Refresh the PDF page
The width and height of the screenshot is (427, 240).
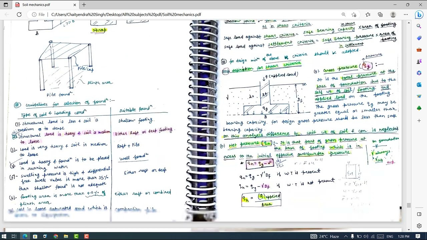(x=19, y=15)
